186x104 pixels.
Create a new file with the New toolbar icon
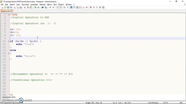[2, 7]
